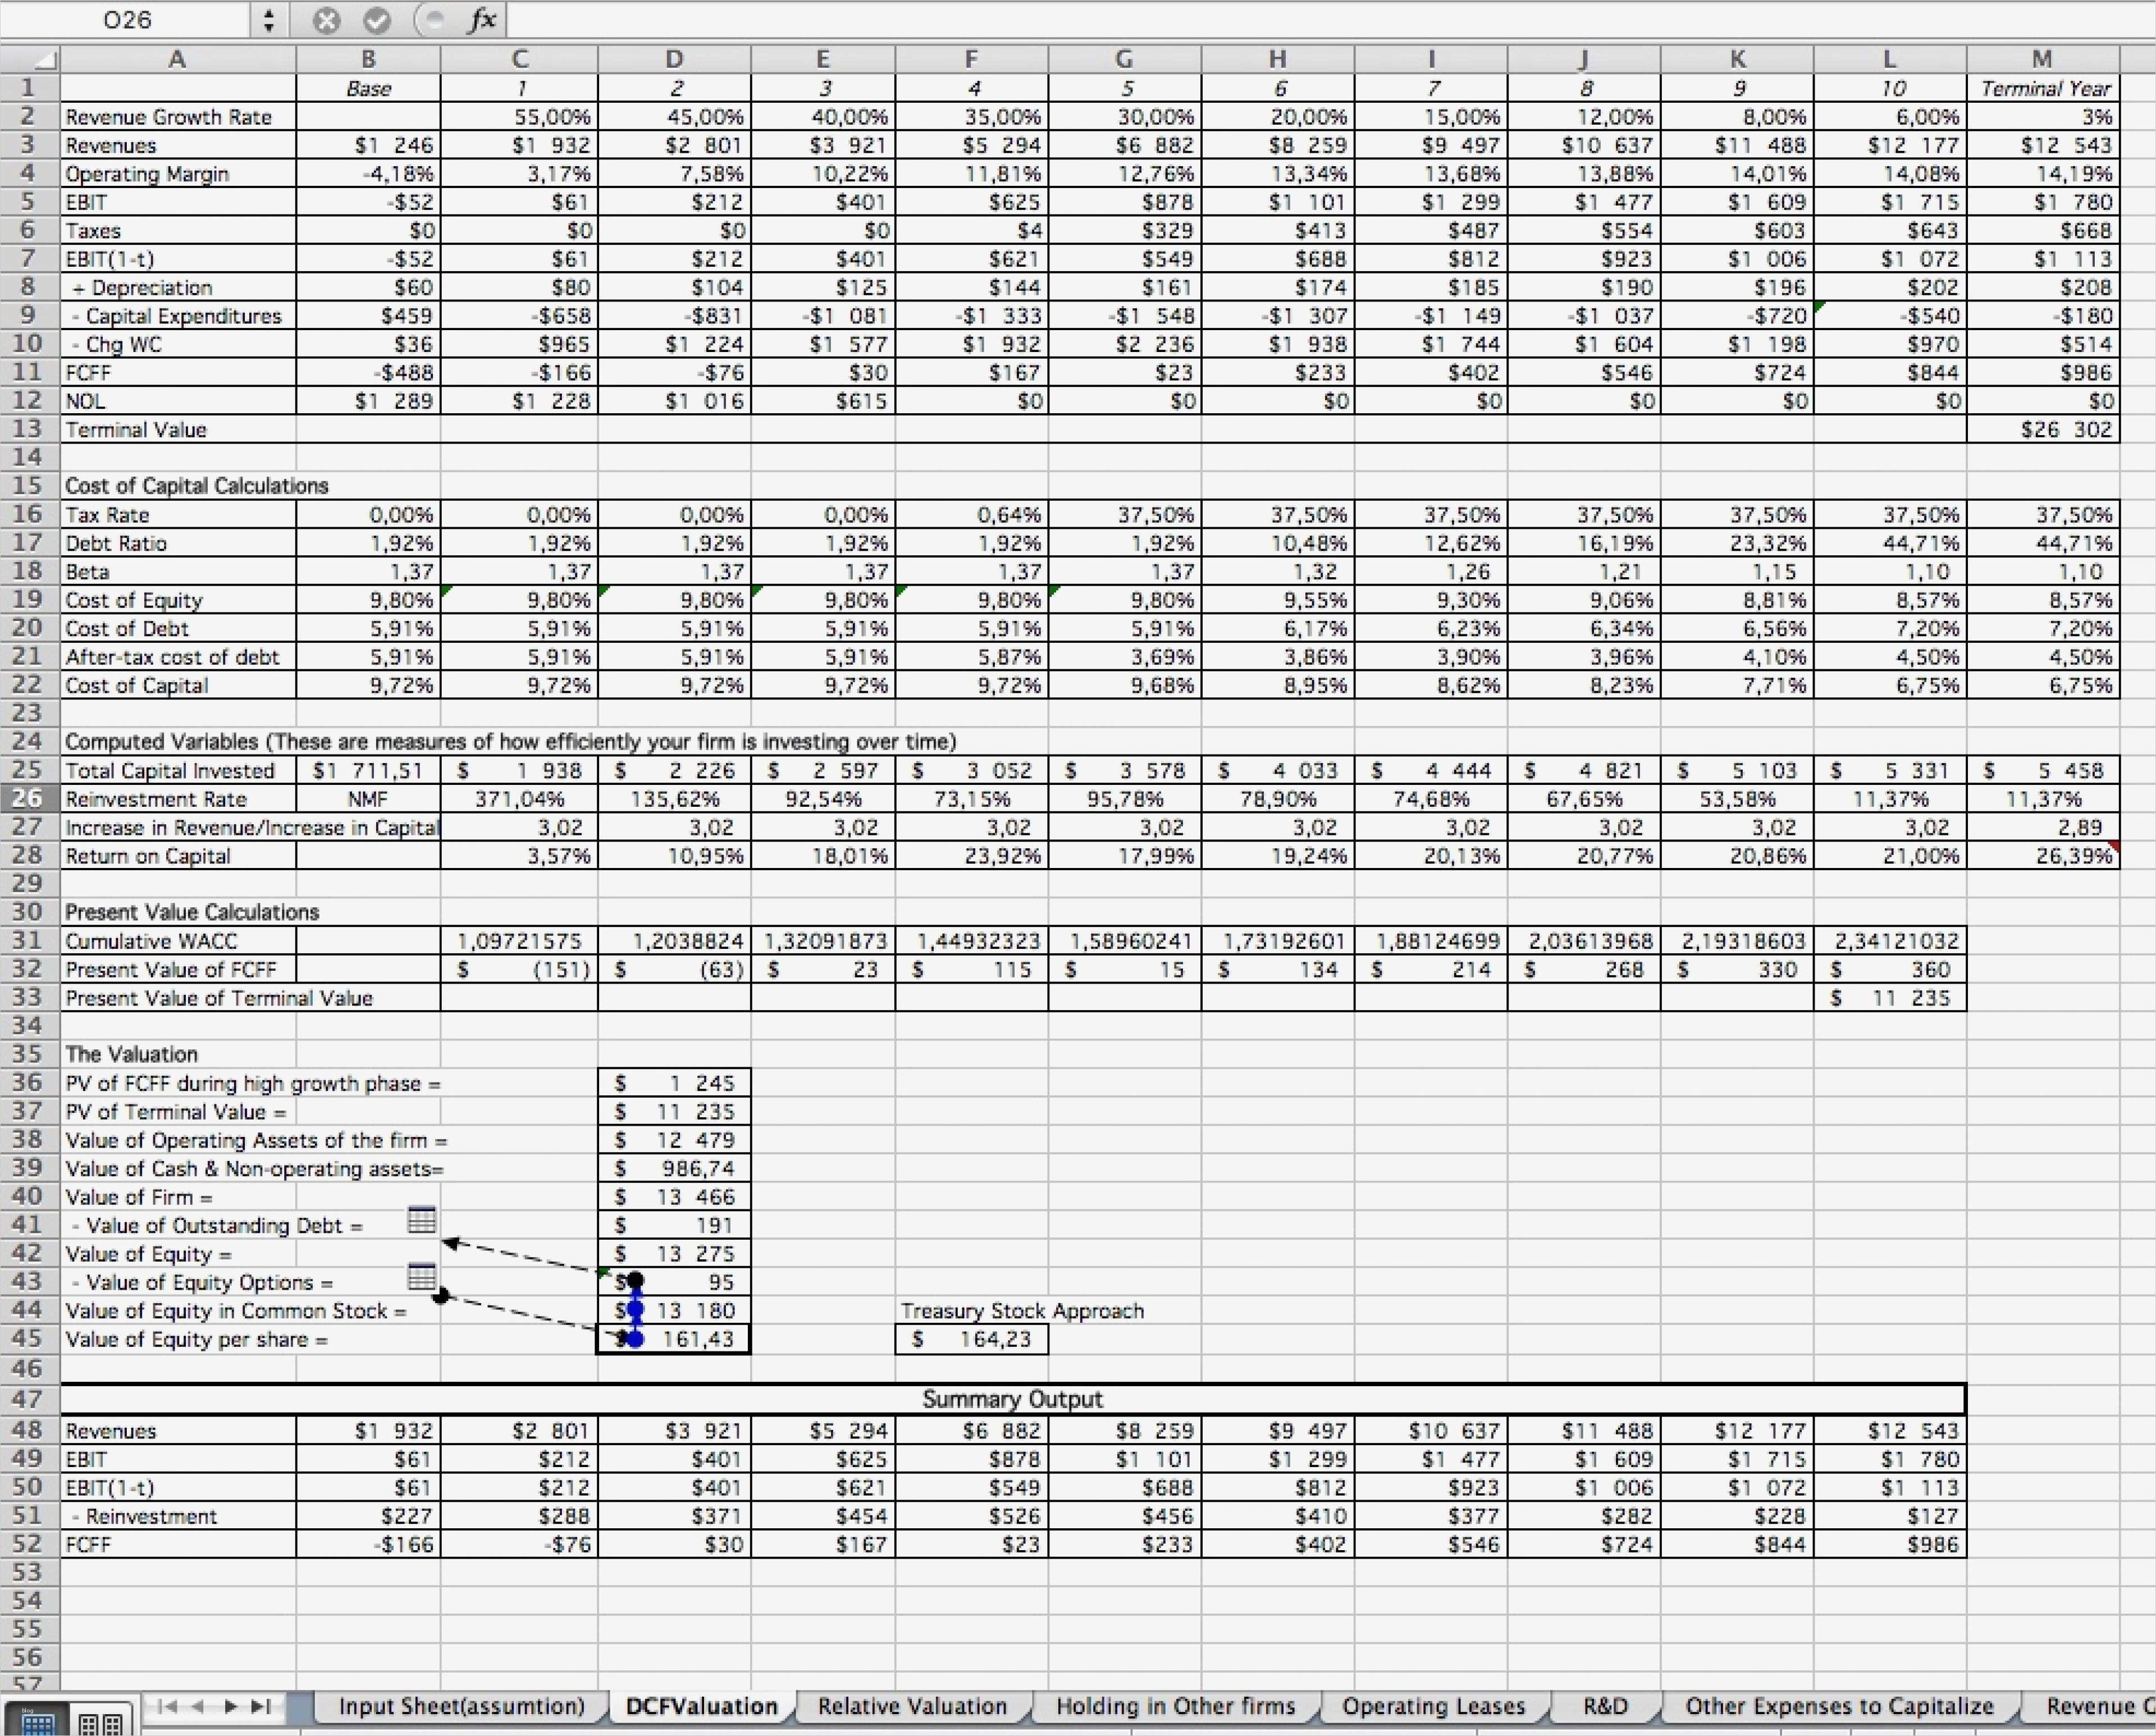Switch to Normal view button
Image resolution: width=2156 pixels, height=1736 pixels.
pos(38,1723)
